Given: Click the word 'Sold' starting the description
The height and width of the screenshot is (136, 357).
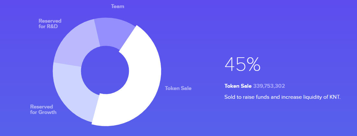Looking at the screenshot, I should pos(229,97).
